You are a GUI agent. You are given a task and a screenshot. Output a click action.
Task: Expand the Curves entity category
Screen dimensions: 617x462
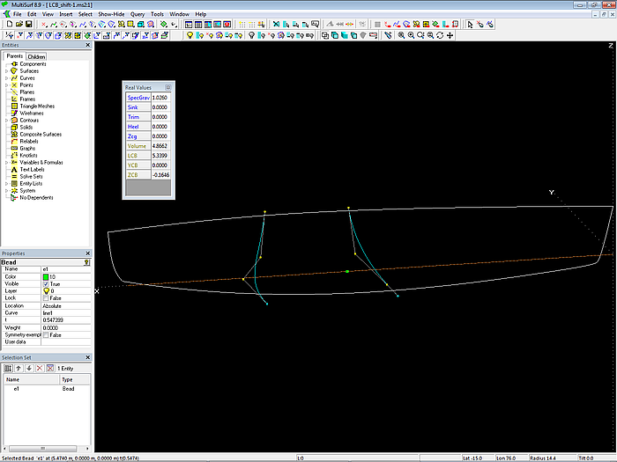(x=6, y=78)
